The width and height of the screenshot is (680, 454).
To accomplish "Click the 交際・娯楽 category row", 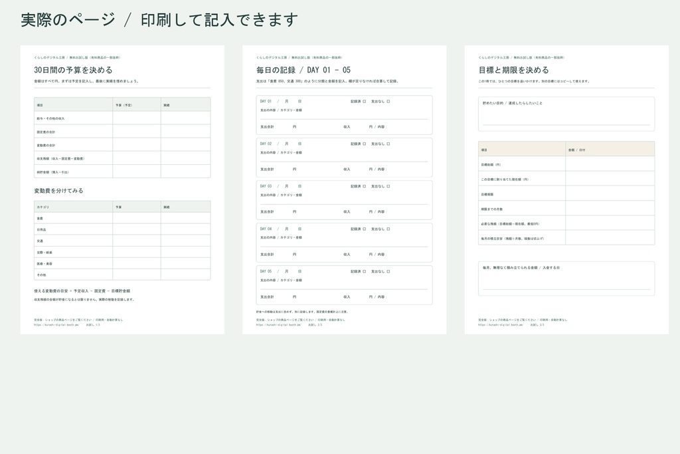I will tap(122, 252).
